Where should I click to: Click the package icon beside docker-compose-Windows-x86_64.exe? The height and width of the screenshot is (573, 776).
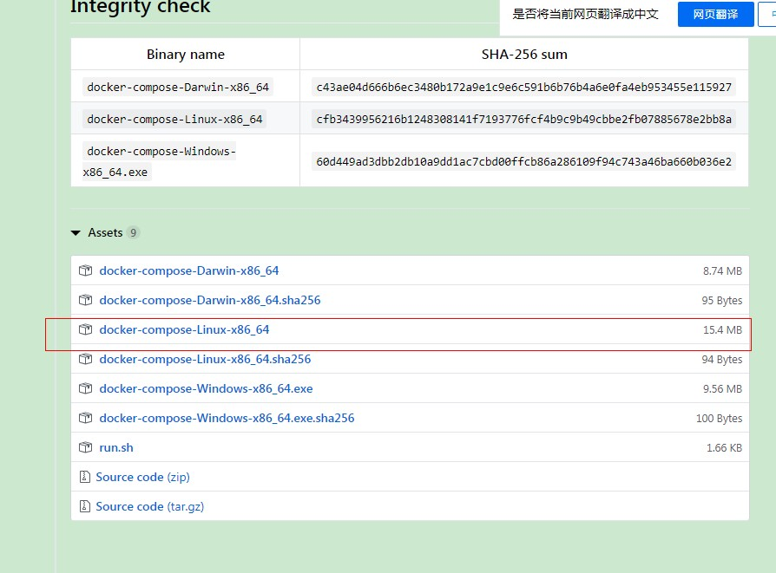tap(85, 388)
